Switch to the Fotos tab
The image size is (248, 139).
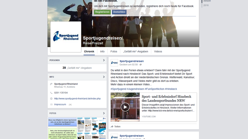[114, 51]
